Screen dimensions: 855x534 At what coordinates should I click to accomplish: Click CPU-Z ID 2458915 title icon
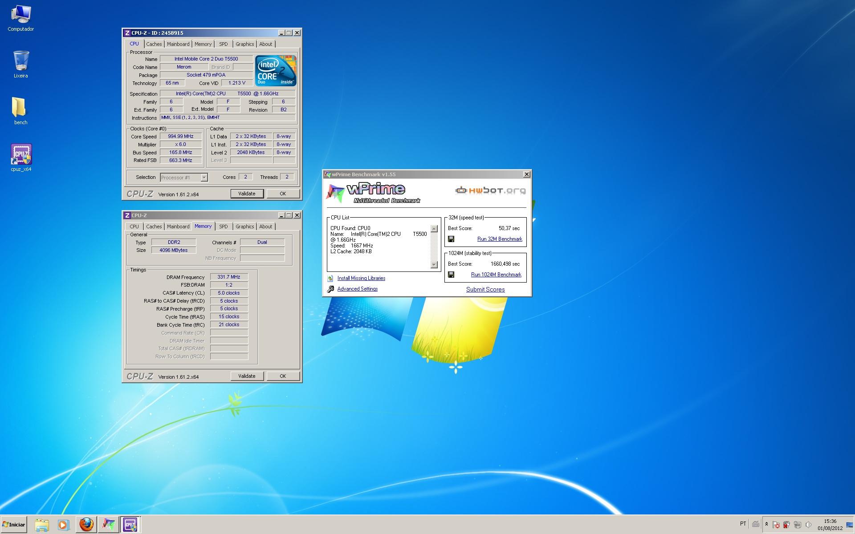point(127,33)
